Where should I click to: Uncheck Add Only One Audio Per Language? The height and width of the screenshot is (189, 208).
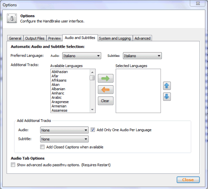click(93, 130)
